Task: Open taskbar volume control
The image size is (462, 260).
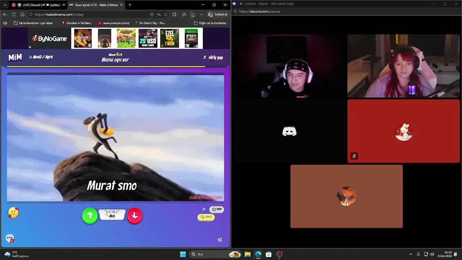Action: coord(432,254)
